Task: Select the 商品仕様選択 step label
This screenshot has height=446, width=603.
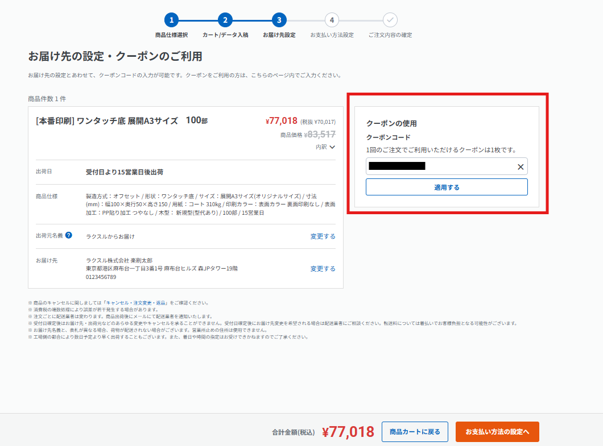Action: coord(172,35)
